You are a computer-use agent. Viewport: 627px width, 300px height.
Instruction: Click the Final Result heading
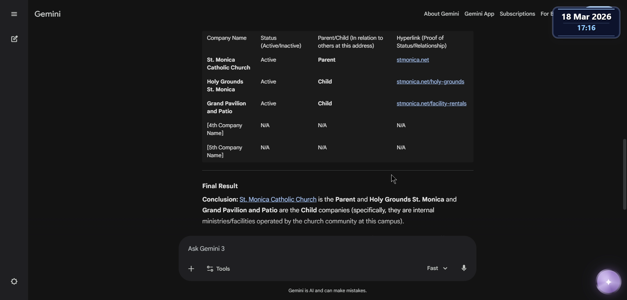[x=220, y=186]
